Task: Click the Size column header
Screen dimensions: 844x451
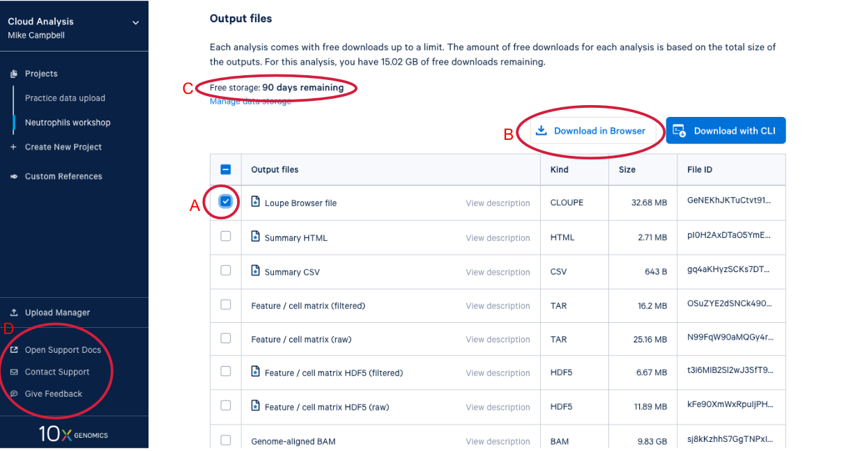Action: [627, 170]
